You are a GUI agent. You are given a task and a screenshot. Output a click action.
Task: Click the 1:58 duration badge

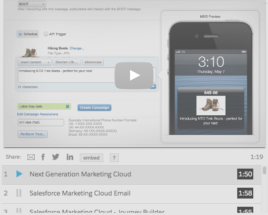[245, 193]
